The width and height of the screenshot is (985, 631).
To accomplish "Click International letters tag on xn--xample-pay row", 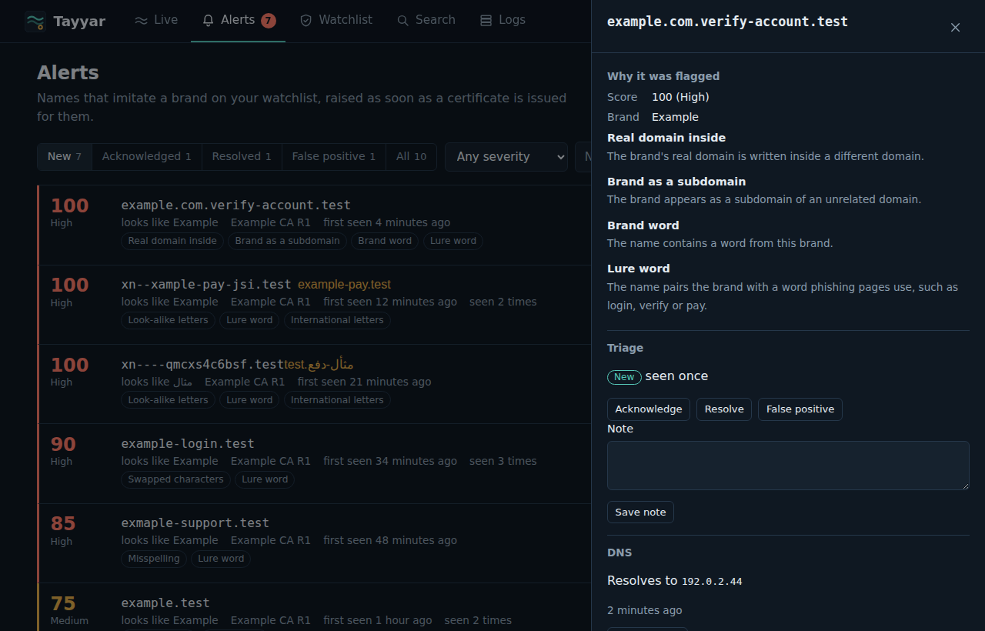I will coord(337,320).
